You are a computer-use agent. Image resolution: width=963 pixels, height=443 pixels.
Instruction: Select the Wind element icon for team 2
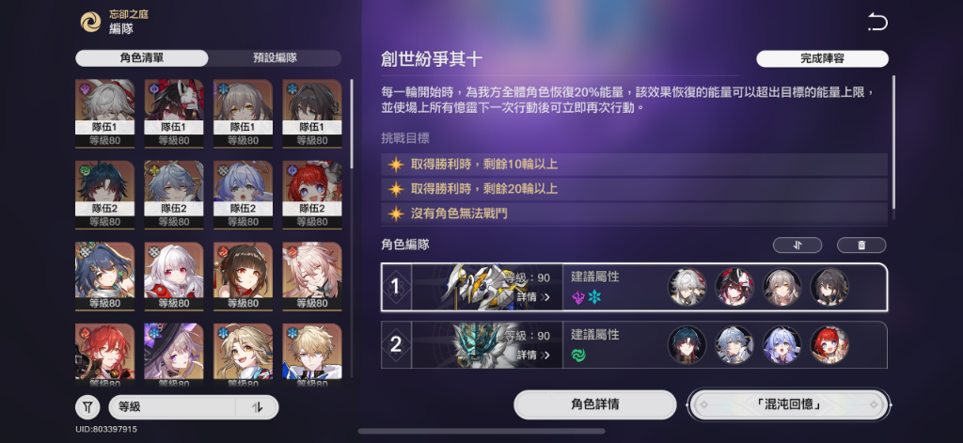point(578,356)
